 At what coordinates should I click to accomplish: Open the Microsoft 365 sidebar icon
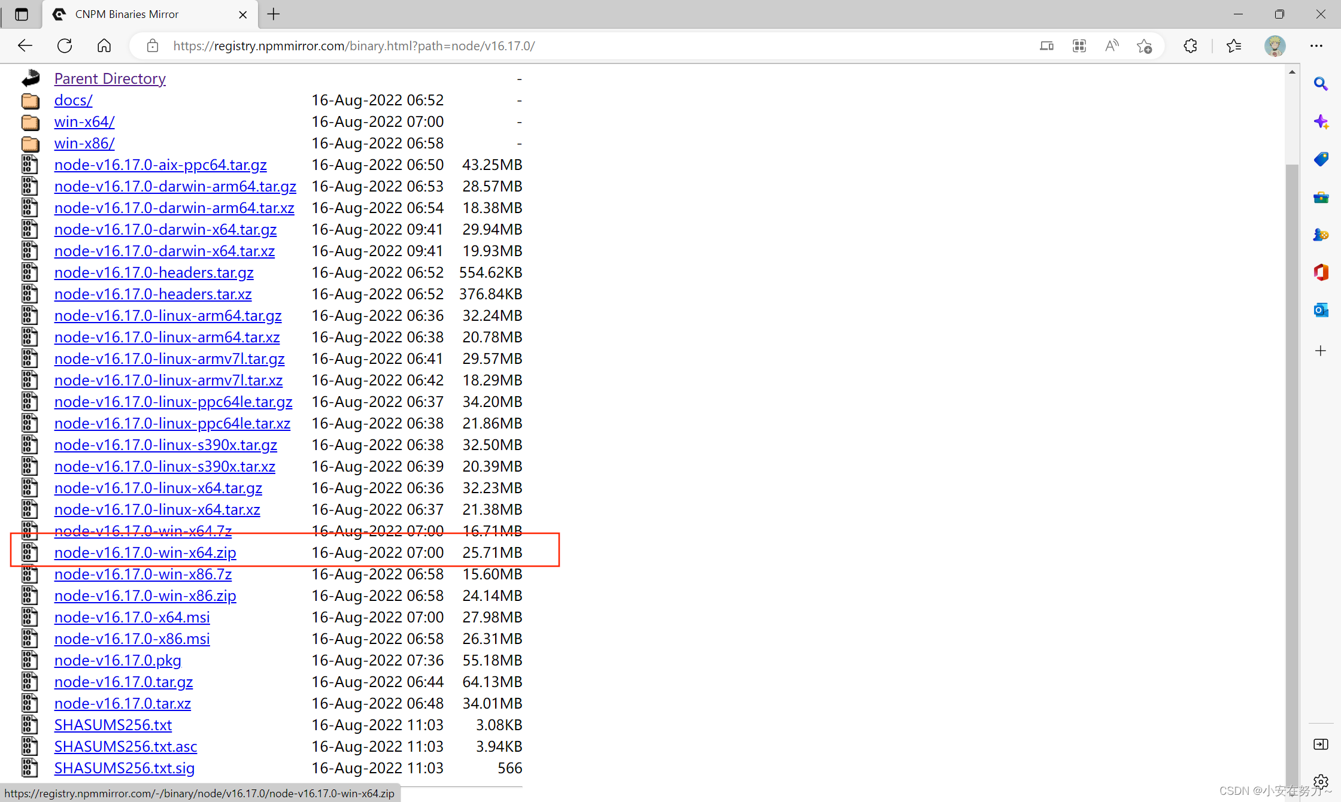[x=1321, y=272]
